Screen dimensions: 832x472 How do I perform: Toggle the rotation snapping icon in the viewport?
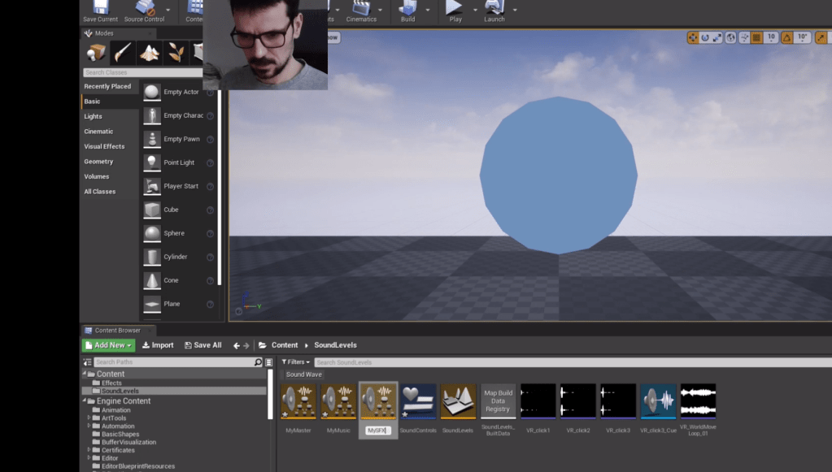787,37
